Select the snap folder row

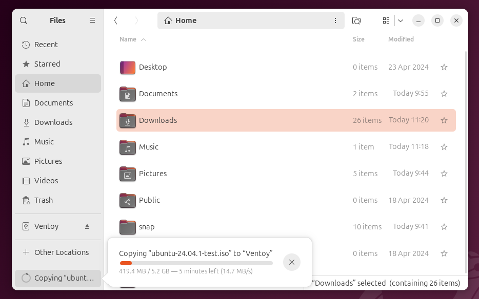tap(286, 227)
